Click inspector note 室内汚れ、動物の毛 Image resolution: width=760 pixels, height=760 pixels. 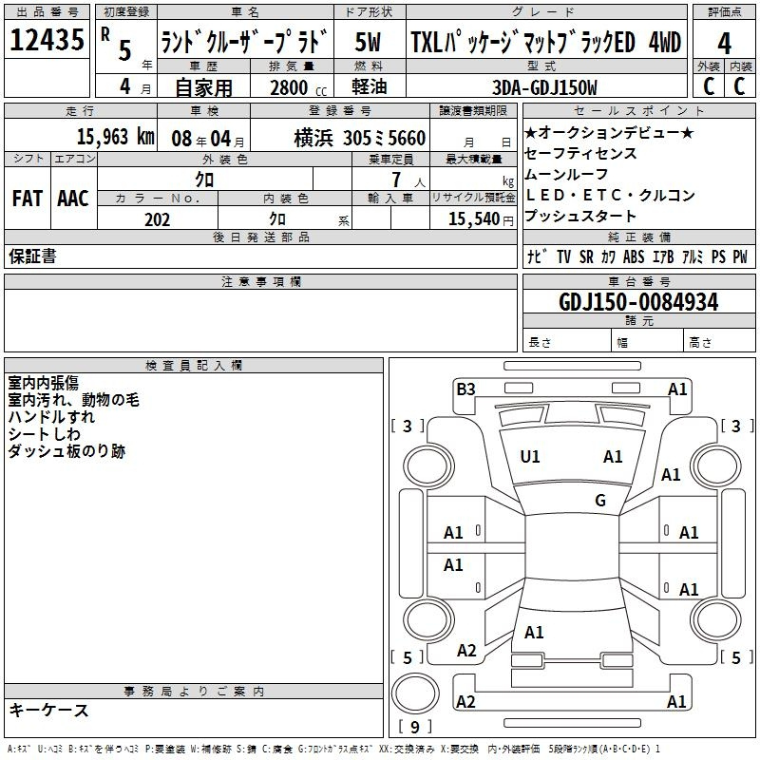pyautogui.click(x=74, y=400)
